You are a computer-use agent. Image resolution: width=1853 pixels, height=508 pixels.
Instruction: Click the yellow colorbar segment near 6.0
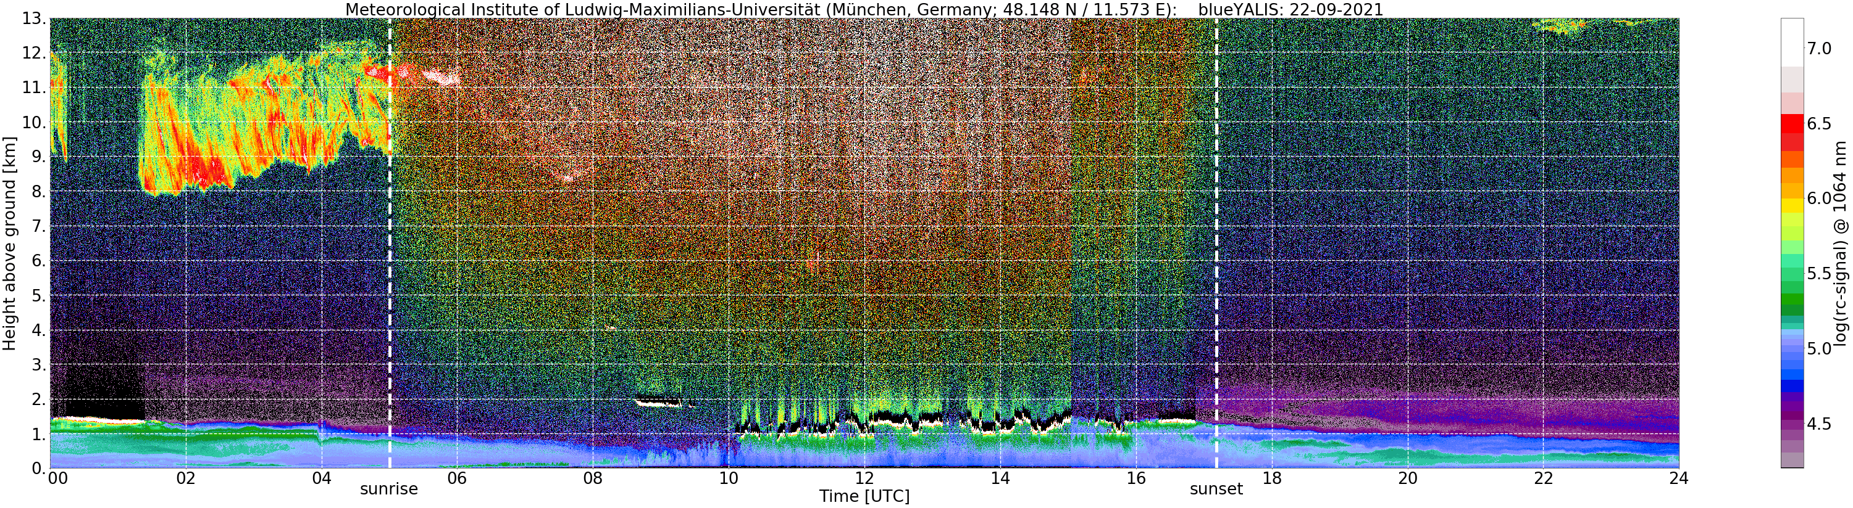pos(1792,205)
